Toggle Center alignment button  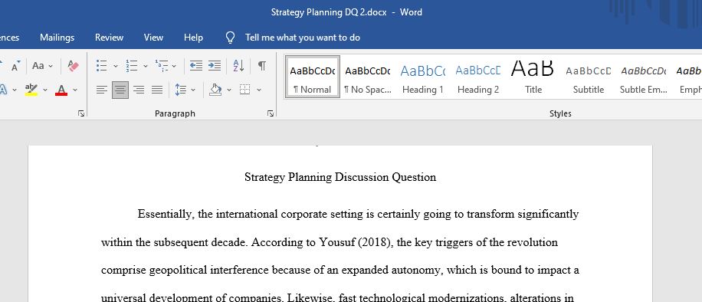tap(120, 90)
